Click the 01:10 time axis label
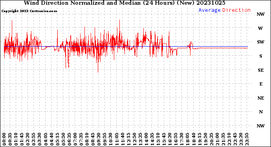Image resolution: width=271 pixels, height=147 pixels. [x=16, y=139]
